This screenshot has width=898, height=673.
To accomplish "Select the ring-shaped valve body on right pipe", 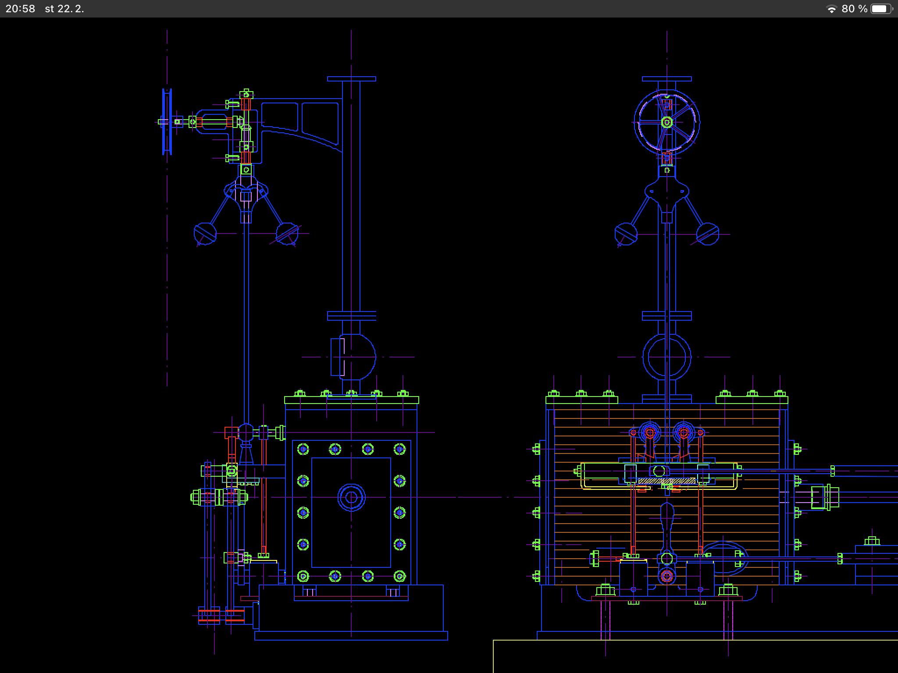I will 666,357.
